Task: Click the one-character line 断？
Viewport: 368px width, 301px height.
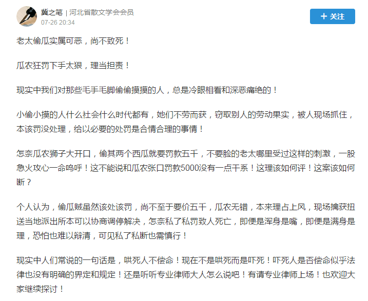Action: point(24,182)
